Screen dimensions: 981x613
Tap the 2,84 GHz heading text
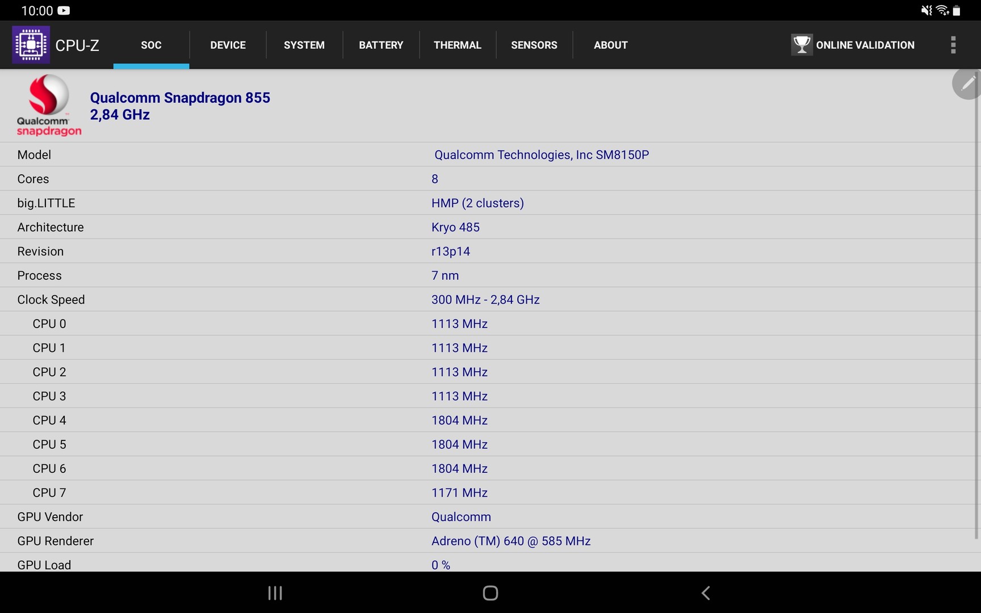(120, 115)
